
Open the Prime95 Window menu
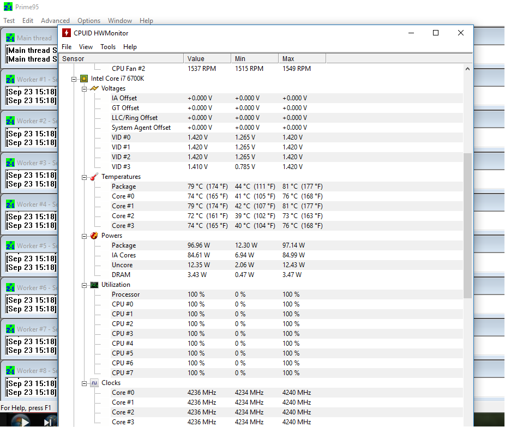(120, 21)
